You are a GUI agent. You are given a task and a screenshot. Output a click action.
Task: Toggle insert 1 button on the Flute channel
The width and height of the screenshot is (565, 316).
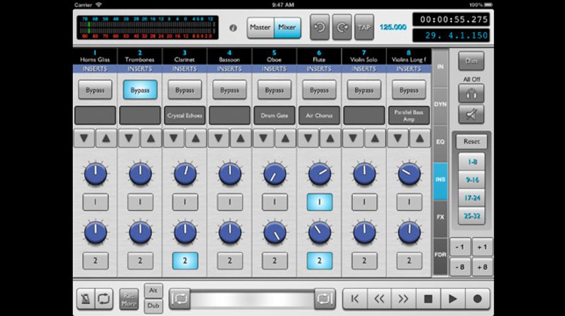point(319,202)
